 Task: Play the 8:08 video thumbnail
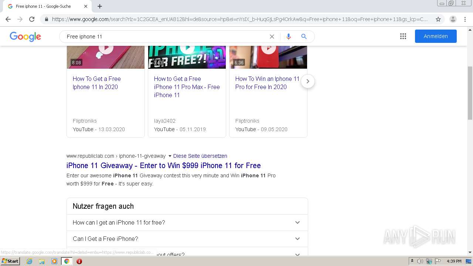click(106, 57)
